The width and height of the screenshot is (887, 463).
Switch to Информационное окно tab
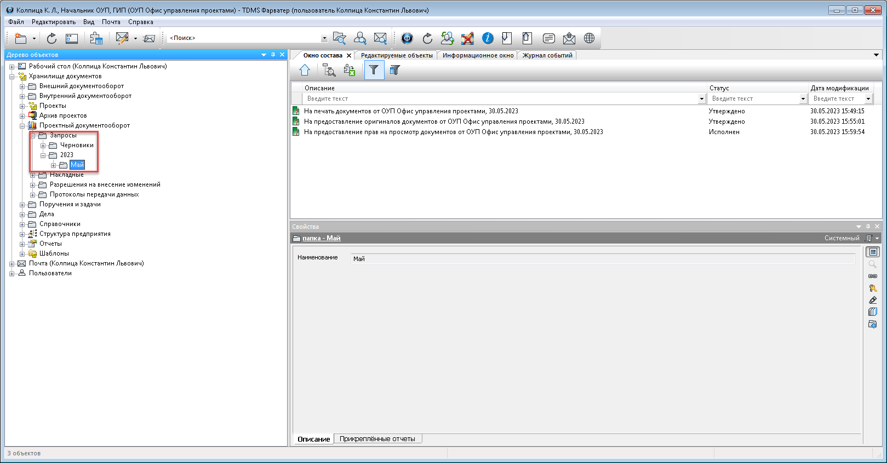(x=478, y=55)
